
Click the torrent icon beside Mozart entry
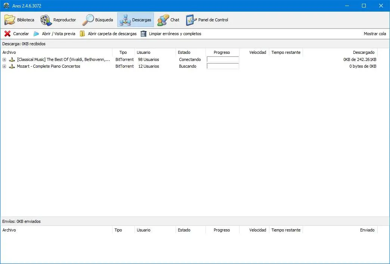point(12,66)
